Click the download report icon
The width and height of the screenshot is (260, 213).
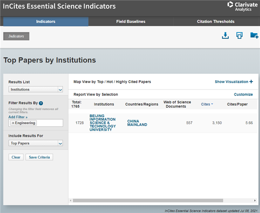click(225, 36)
